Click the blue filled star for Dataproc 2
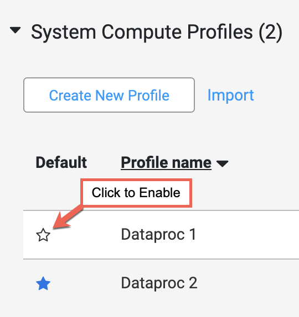 pyautogui.click(x=43, y=283)
